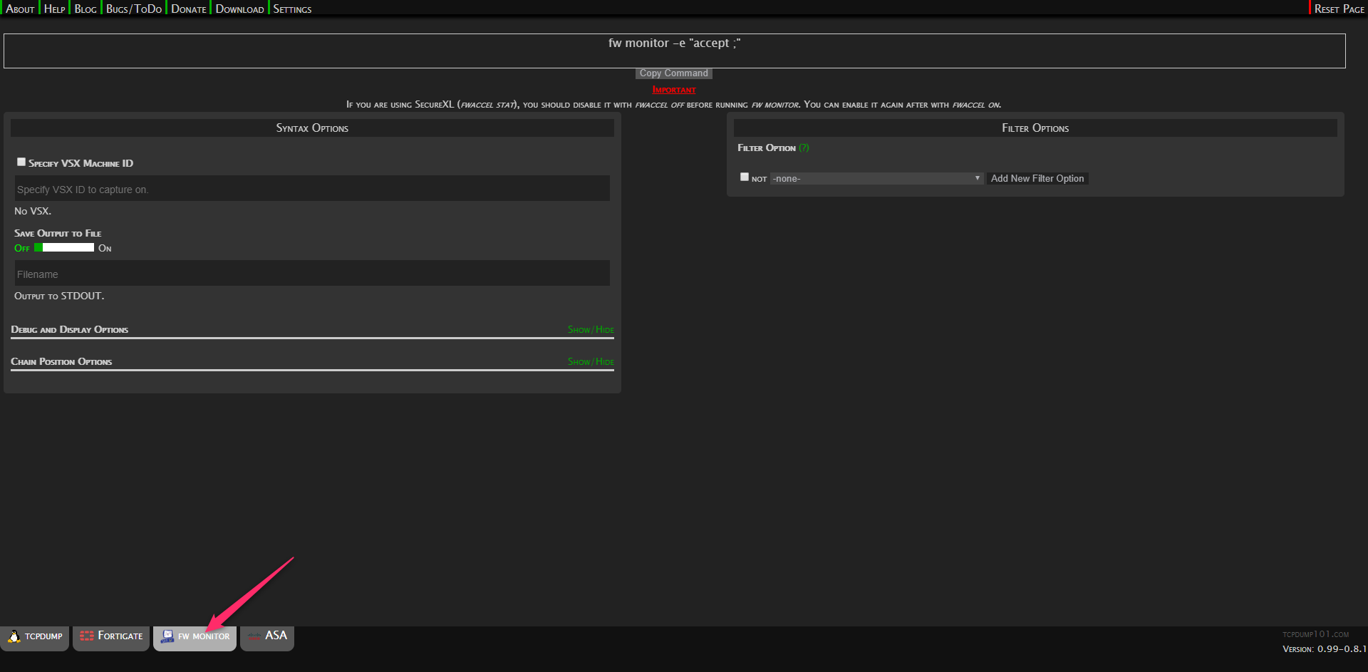Enable the Specify VSX Machine ID checkbox
This screenshot has height=672, width=1368.
21,162
